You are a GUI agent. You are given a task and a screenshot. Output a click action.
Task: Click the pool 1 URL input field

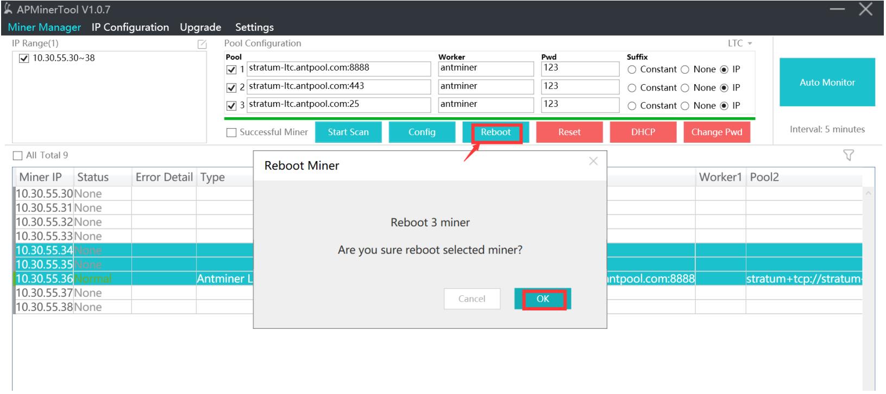[x=338, y=68]
